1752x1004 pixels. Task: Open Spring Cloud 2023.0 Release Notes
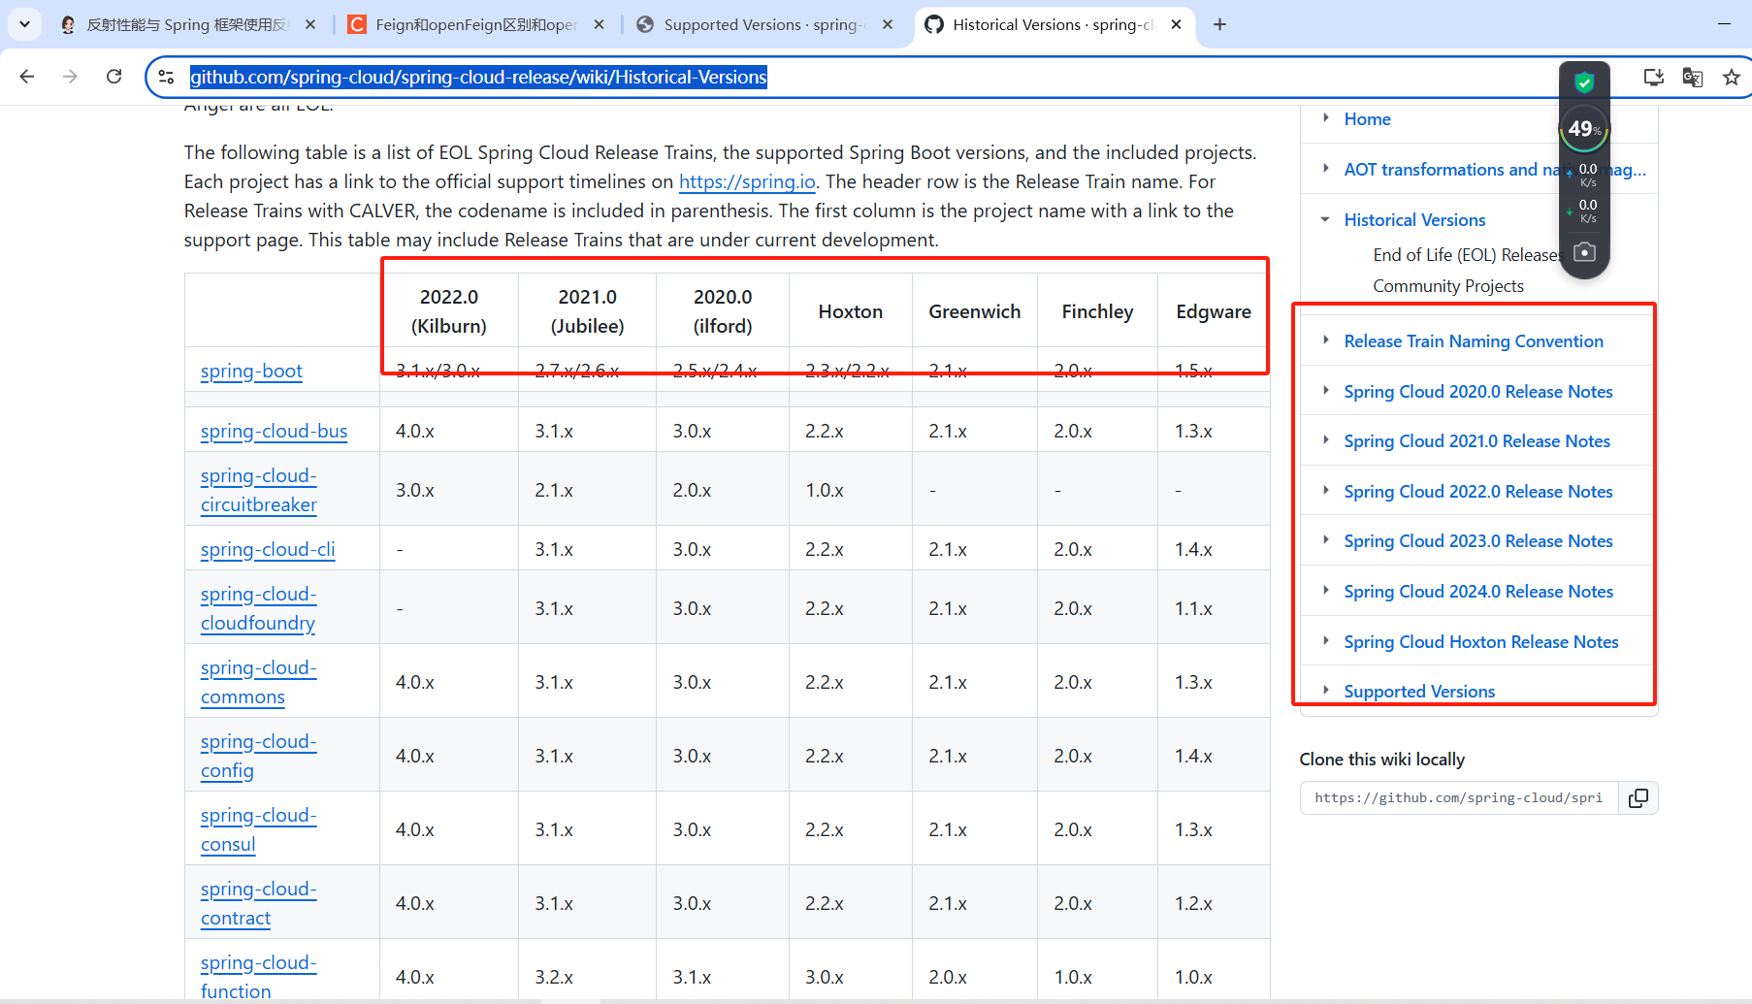coord(1478,541)
